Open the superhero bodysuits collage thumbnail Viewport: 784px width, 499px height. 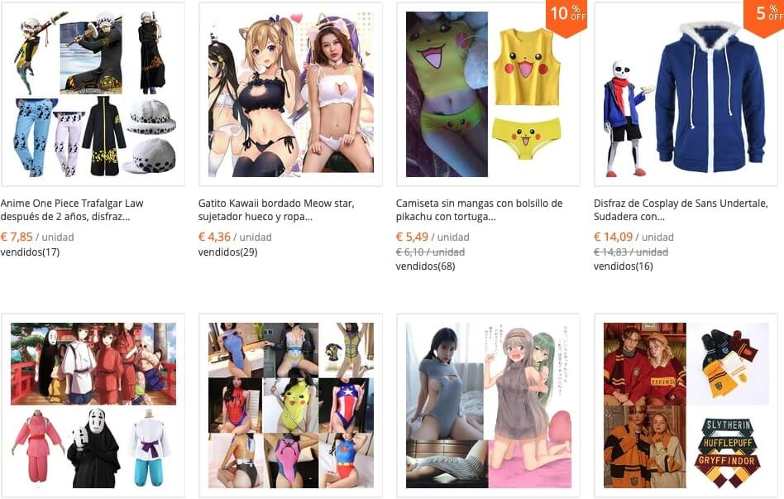point(290,405)
